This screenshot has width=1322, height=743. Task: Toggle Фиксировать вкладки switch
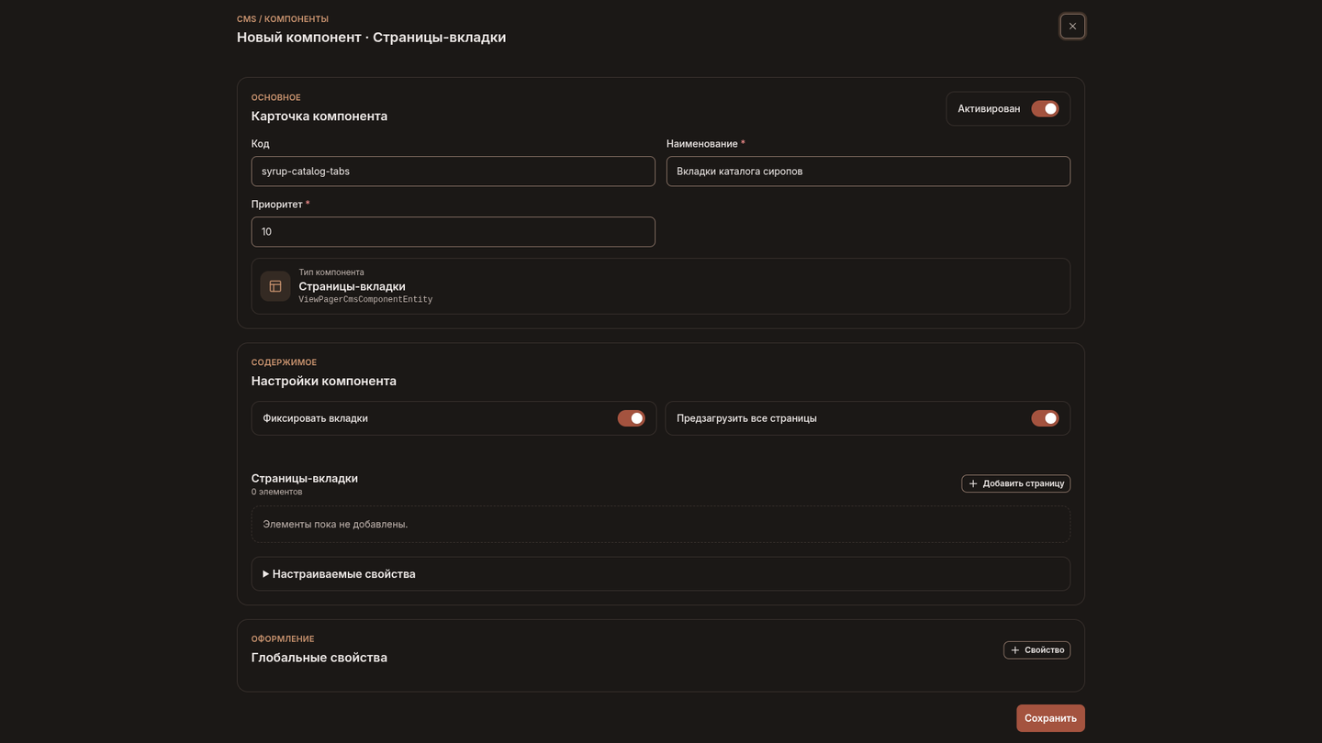(x=631, y=418)
